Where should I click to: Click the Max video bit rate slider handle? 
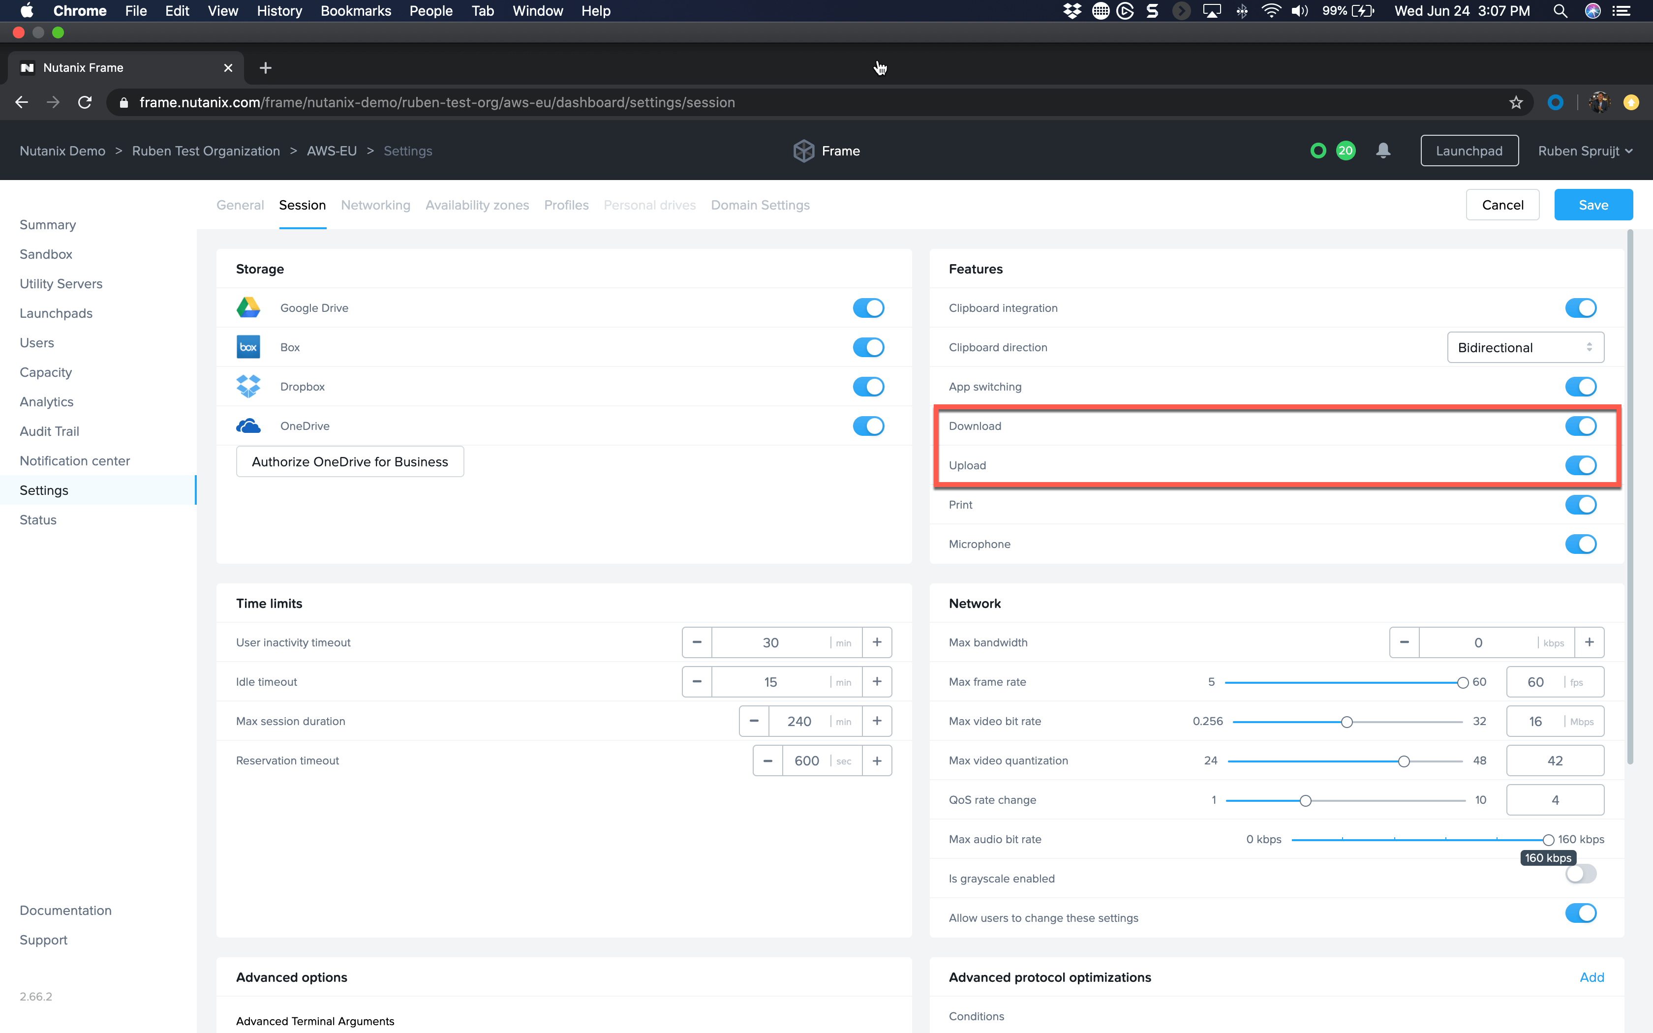click(1347, 722)
